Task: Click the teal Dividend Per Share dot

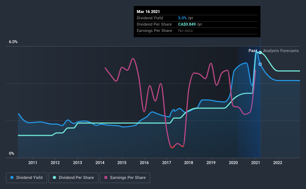Action: pyautogui.click(x=54, y=177)
